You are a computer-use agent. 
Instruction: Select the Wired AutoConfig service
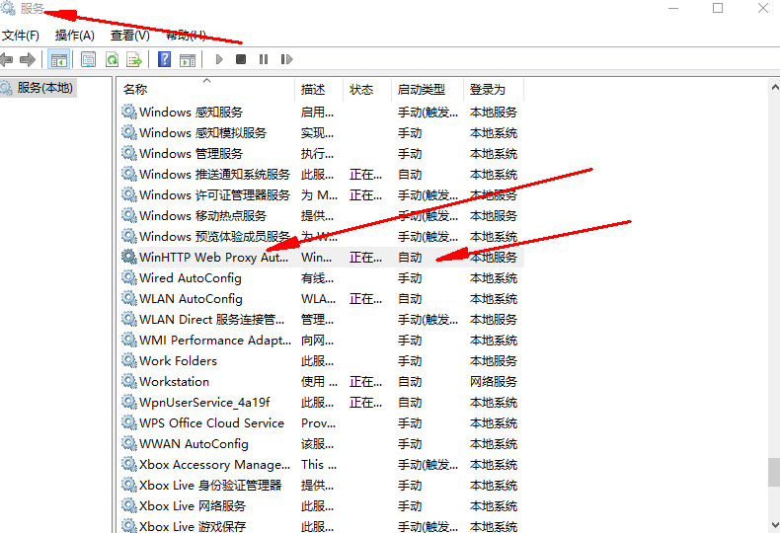click(322, 278)
